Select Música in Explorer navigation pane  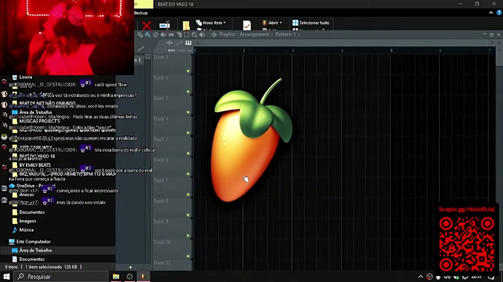coord(26,230)
